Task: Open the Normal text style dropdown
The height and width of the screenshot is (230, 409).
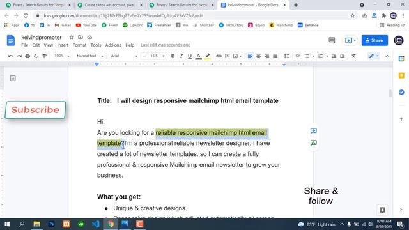Action: 90,56
